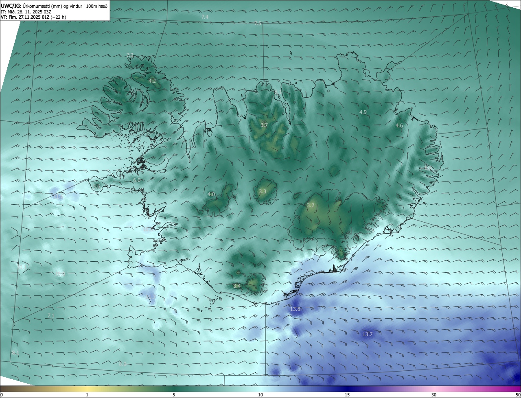
Task: Click the 8.0 value near the bottom edge
Action: [x=123, y=364]
